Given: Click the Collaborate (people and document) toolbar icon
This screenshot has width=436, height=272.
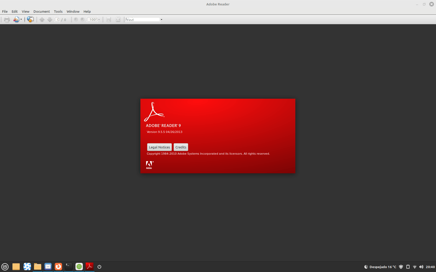Looking at the screenshot, I should [16, 19].
